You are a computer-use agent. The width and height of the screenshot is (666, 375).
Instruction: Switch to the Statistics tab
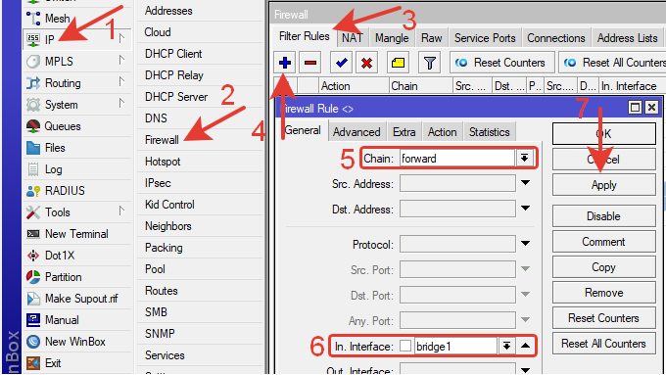[490, 132]
